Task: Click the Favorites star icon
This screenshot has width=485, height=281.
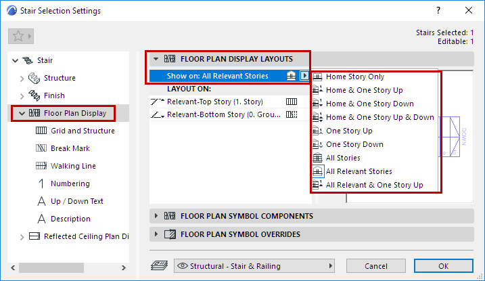Action: (x=18, y=35)
